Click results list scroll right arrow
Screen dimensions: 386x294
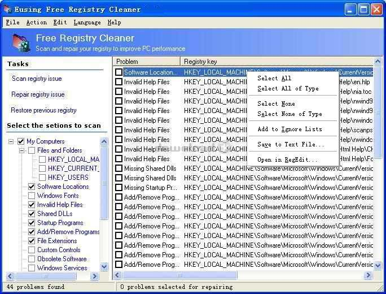coord(368,275)
